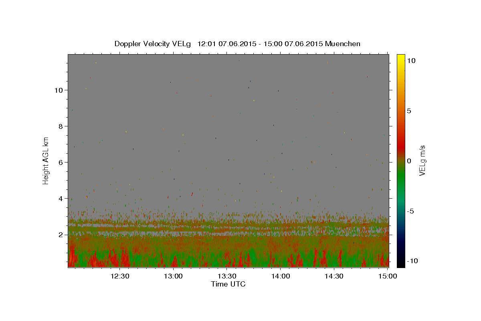Click the 14:00 time axis label
This screenshot has width=481, height=321.
(281, 276)
